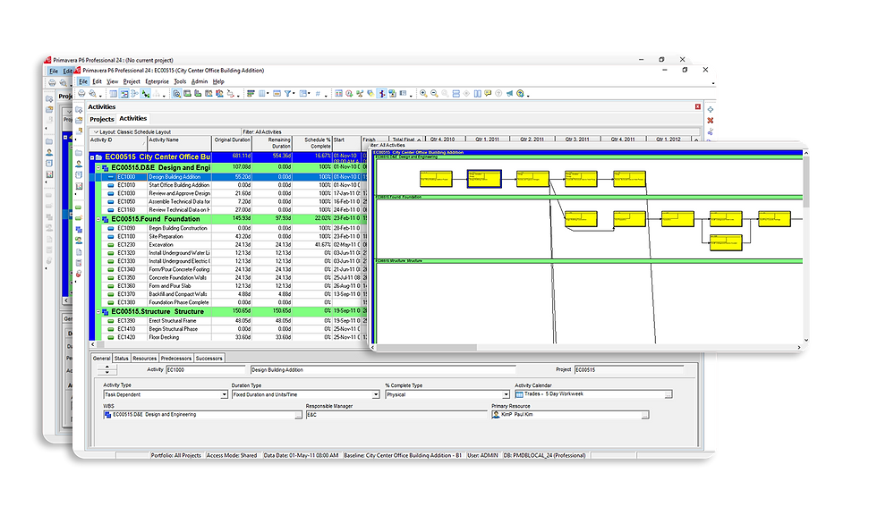Click the Activity Table view icon

[114, 93]
